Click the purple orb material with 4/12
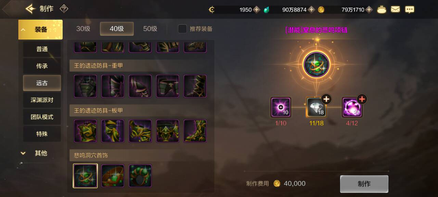Image resolution: width=438 pixels, height=197 pixels. [x=352, y=107]
